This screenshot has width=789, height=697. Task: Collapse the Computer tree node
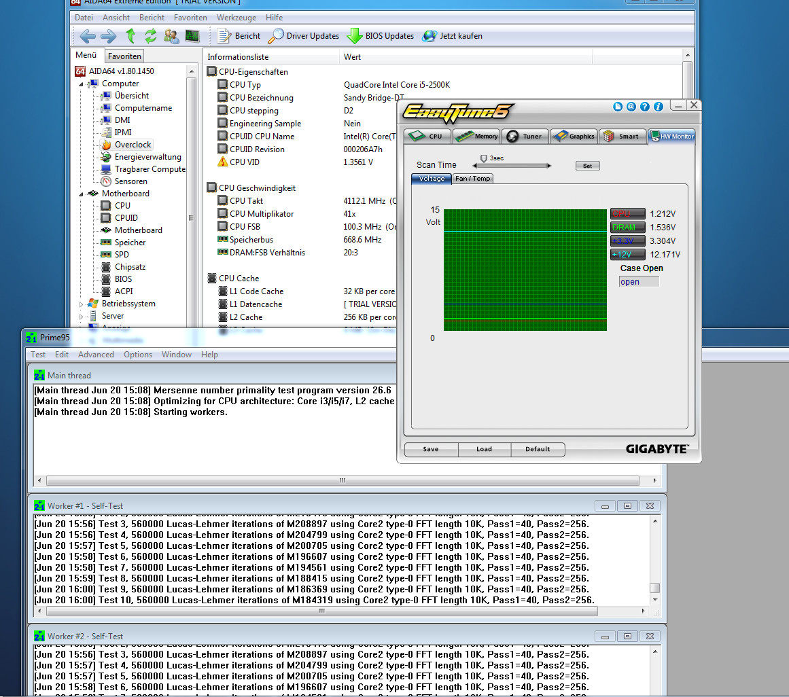click(81, 84)
